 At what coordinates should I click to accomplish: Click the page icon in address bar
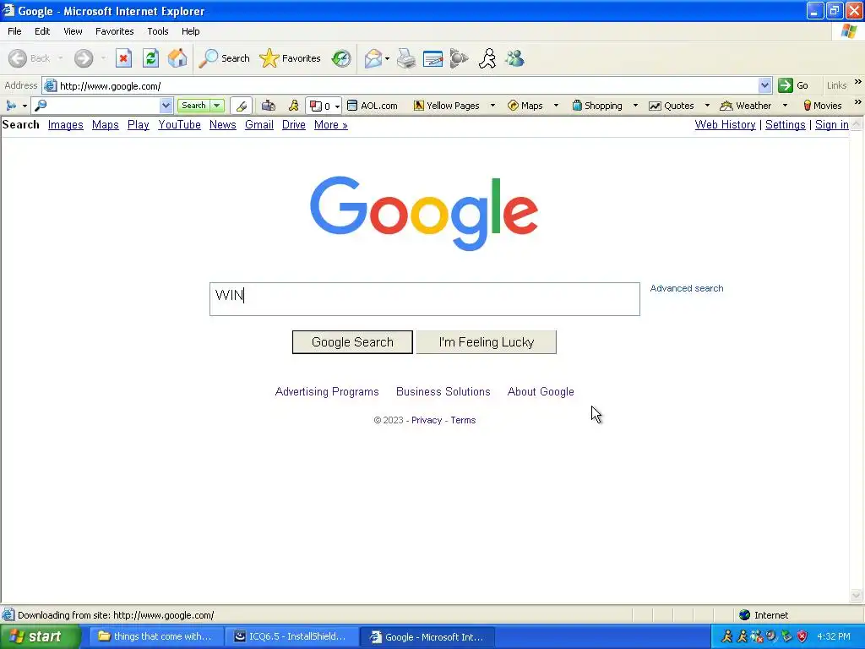tap(50, 85)
